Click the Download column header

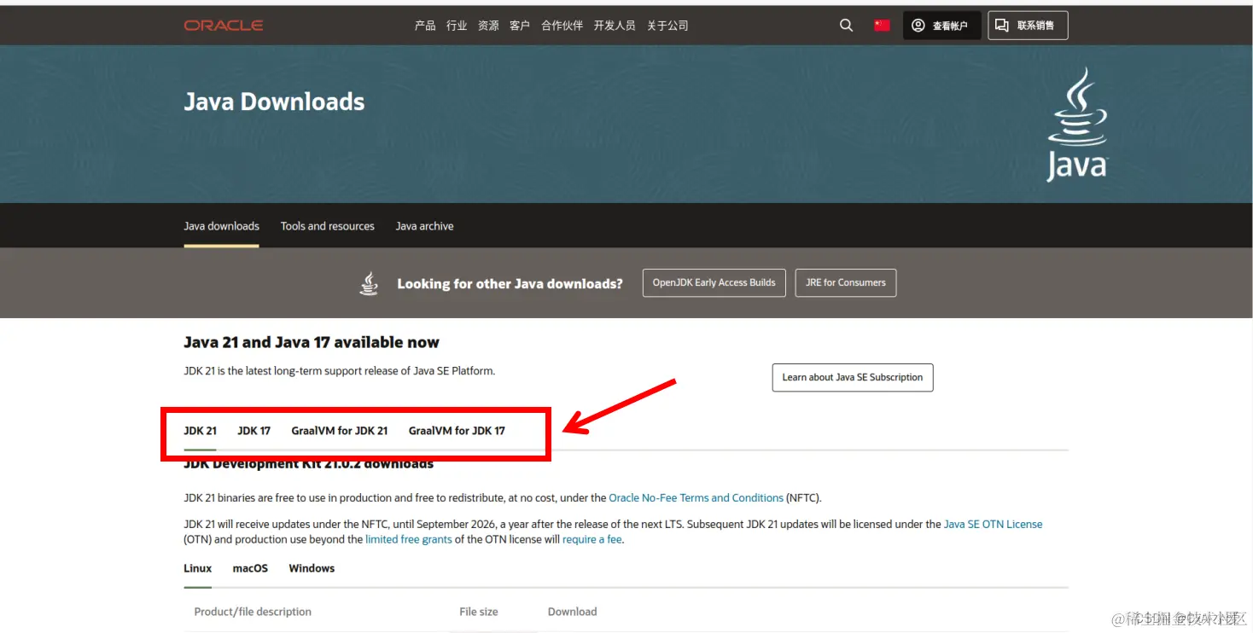tap(572, 612)
